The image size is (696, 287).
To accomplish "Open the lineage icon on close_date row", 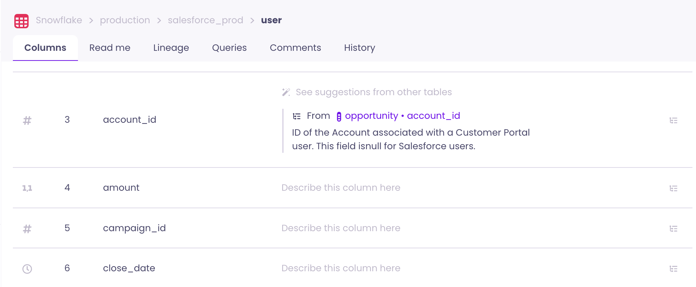I will click(x=673, y=269).
